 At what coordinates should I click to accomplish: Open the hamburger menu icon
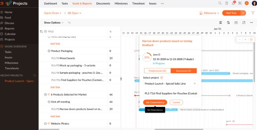(2, 3)
